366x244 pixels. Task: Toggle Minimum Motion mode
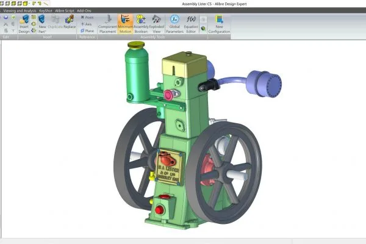[125, 24]
